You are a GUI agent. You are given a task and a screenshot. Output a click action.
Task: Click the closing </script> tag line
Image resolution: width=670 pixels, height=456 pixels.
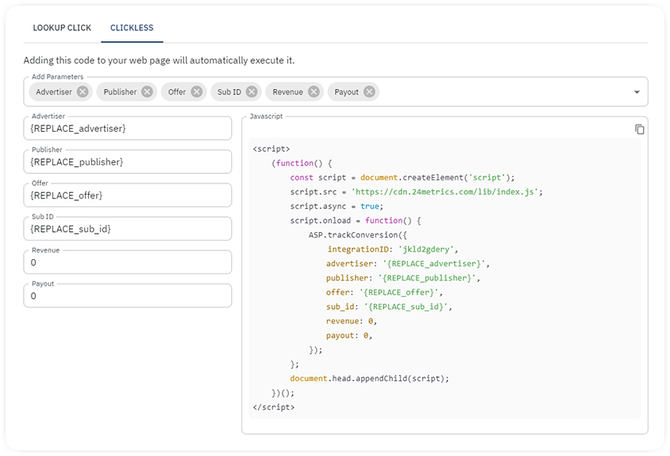tap(273, 408)
